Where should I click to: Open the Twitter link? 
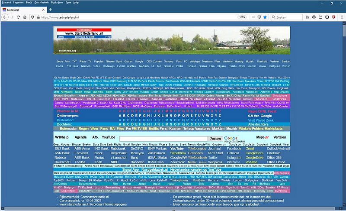click(x=213, y=158)
